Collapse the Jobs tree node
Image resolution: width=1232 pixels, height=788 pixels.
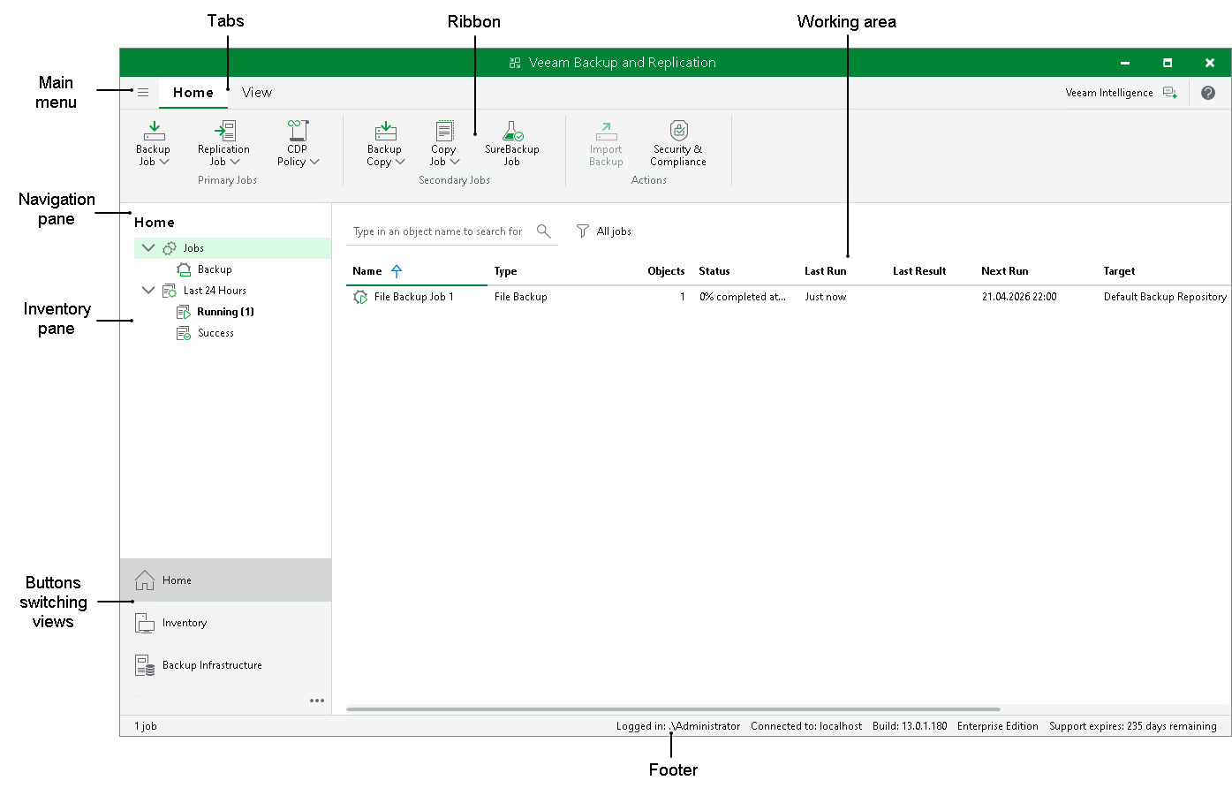tap(148, 248)
